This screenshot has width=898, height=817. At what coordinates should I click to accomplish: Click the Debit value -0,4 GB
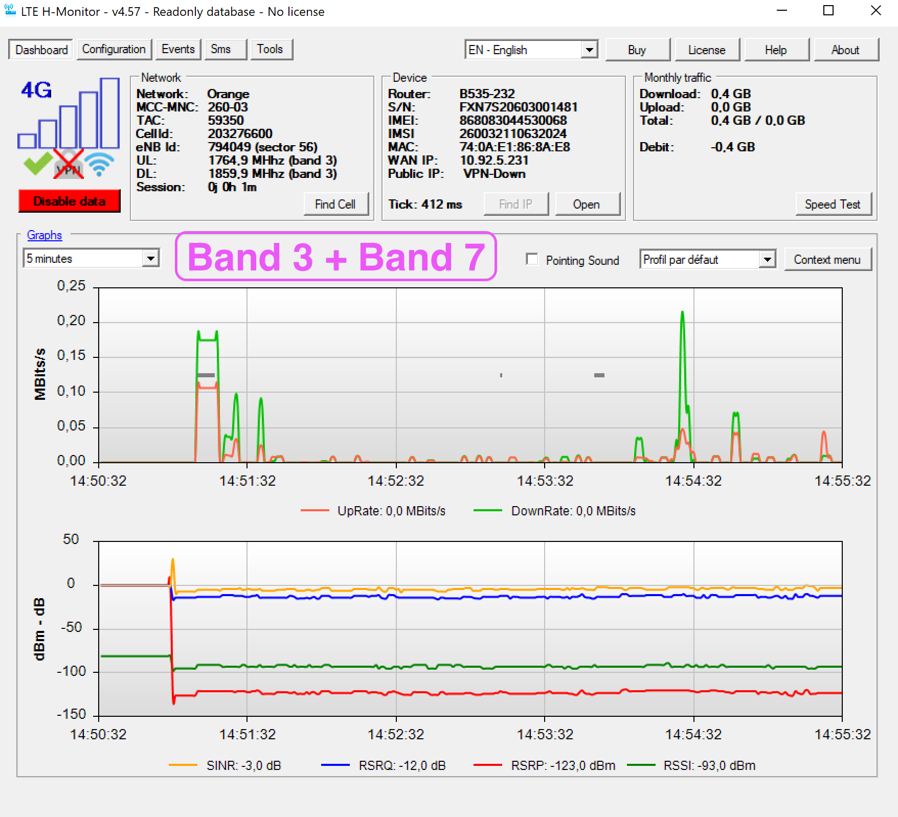pyautogui.click(x=733, y=147)
